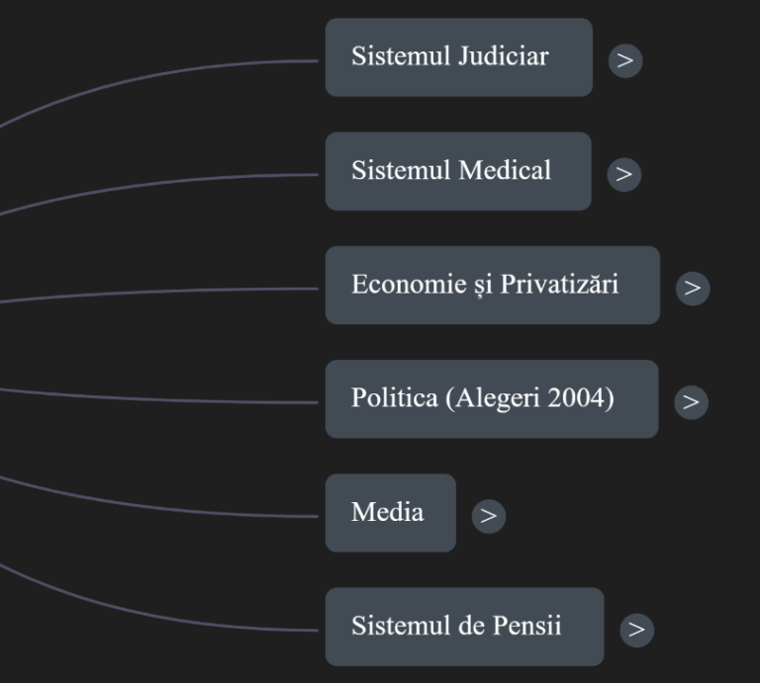The width and height of the screenshot is (760, 683).
Task: Expand the Sistemul Judiciar branch arrow
Action: (x=625, y=60)
